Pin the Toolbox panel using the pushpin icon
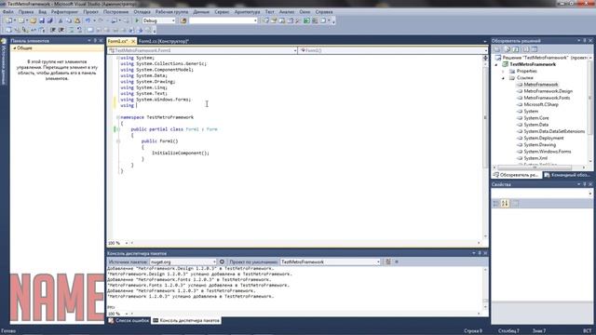This screenshot has height=335, width=596. tap(95, 41)
